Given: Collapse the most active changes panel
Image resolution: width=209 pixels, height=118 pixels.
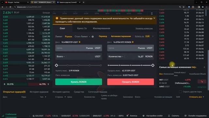Looking at the screenshot, I should [204, 67].
